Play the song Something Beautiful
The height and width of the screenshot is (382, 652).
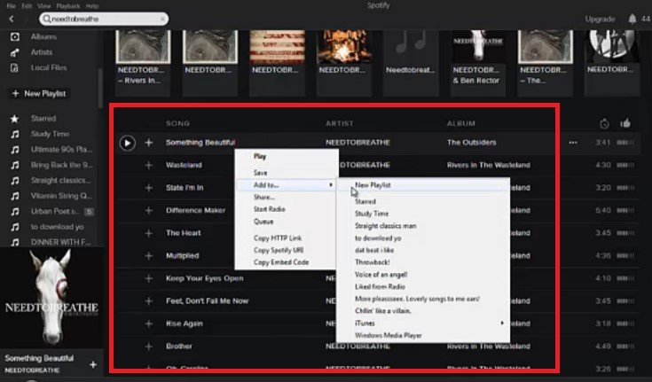[127, 143]
